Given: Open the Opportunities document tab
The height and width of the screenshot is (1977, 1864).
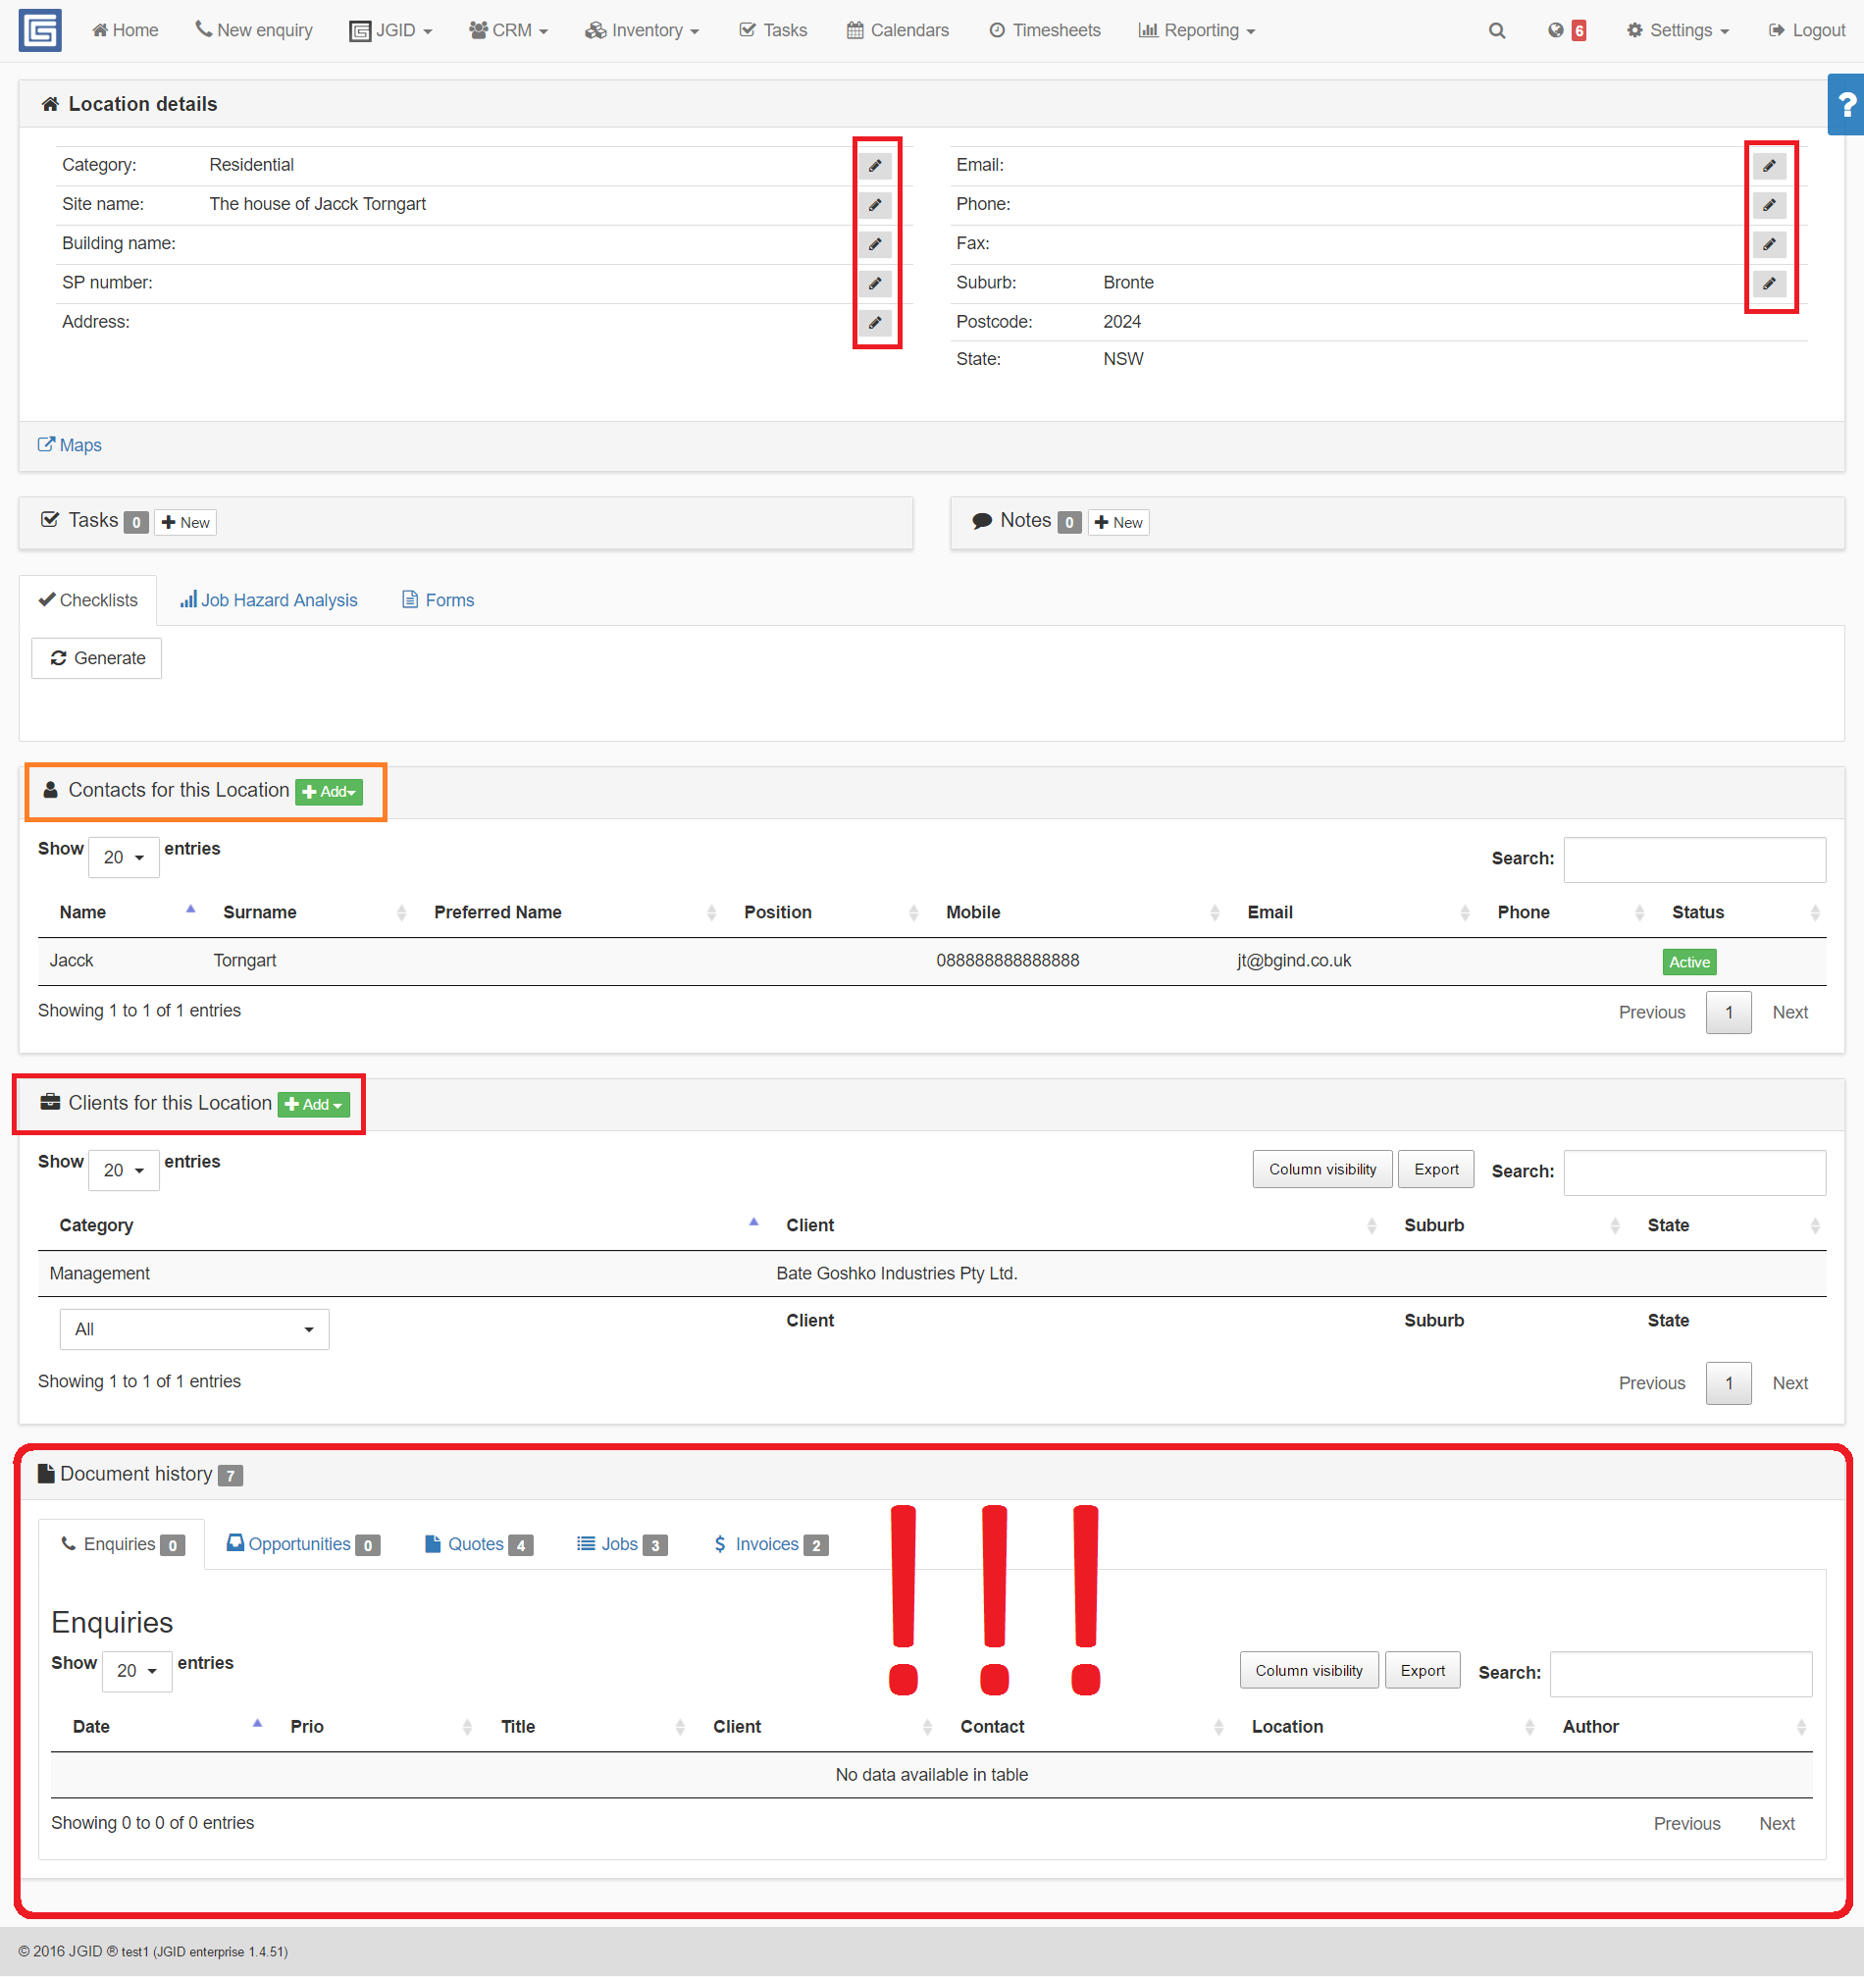Looking at the screenshot, I should pyautogui.click(x=303, y=1545).
